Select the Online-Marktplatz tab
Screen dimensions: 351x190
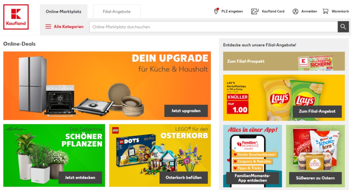pos(64,11)
